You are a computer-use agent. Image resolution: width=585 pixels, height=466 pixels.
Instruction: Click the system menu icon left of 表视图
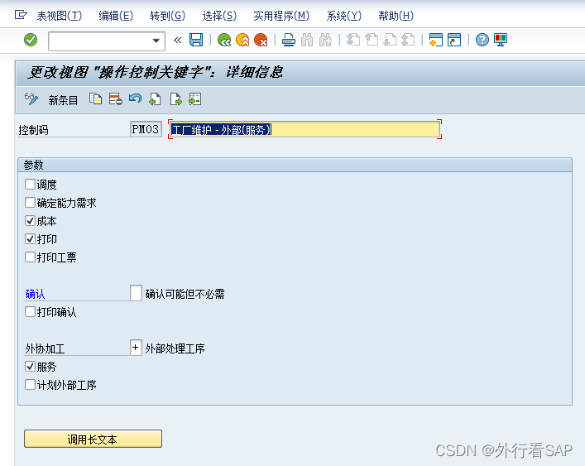[21, 15]
